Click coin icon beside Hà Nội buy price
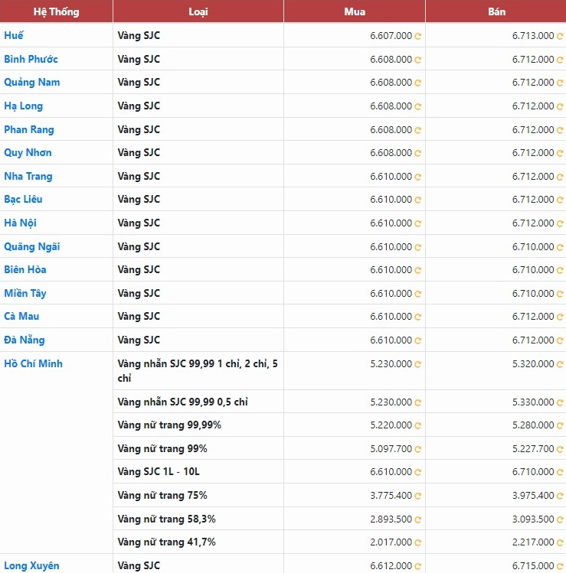This screenshot has height=573, width=566. point(417,223)
